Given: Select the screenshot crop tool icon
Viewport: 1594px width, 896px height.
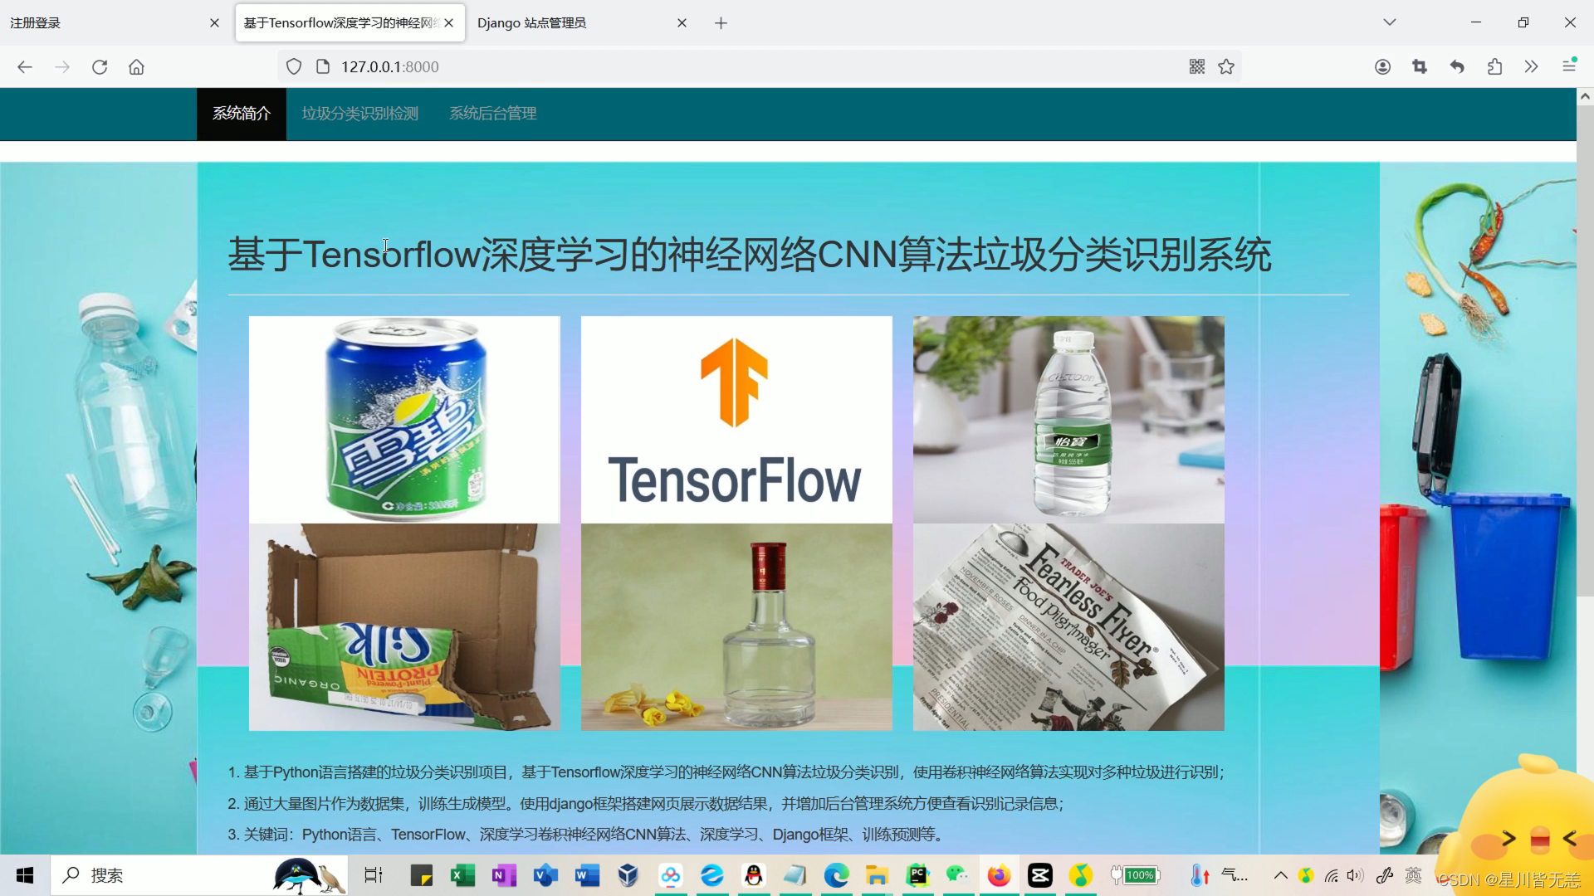Looking at the screenshot, I should click(1420, 66).
